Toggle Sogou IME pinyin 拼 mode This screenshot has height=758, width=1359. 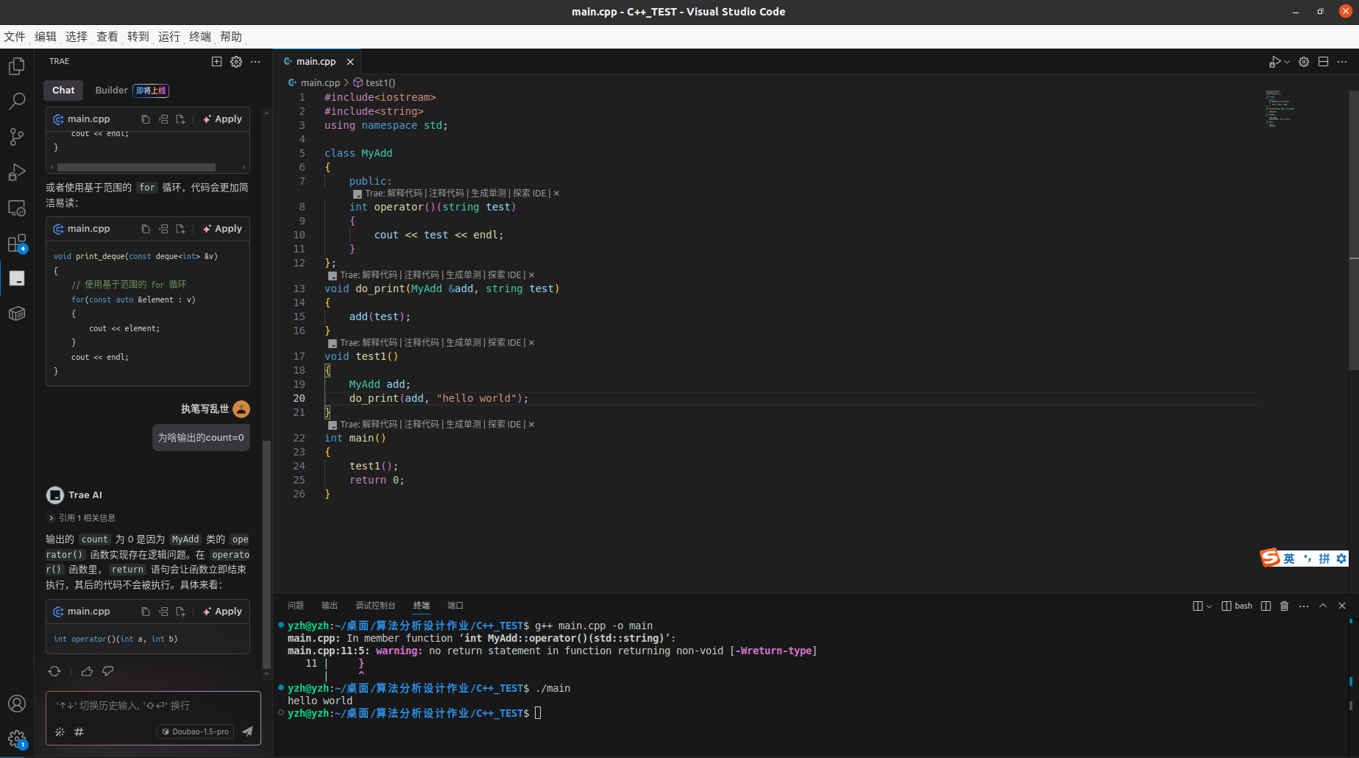coord(1324,559)
